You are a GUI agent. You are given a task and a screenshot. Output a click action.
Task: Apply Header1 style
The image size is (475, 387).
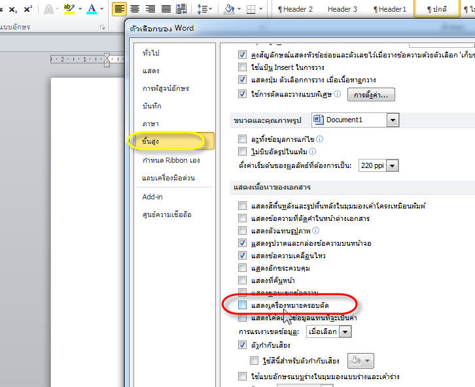(390, 9)
